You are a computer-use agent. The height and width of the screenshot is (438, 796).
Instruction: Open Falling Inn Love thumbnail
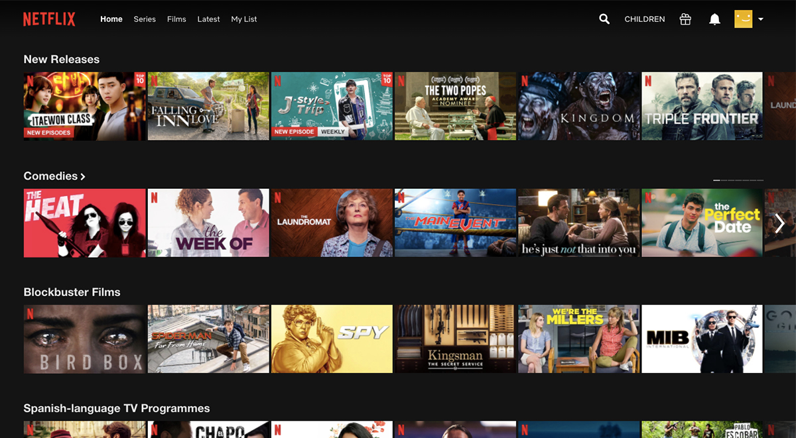[208, 106]
